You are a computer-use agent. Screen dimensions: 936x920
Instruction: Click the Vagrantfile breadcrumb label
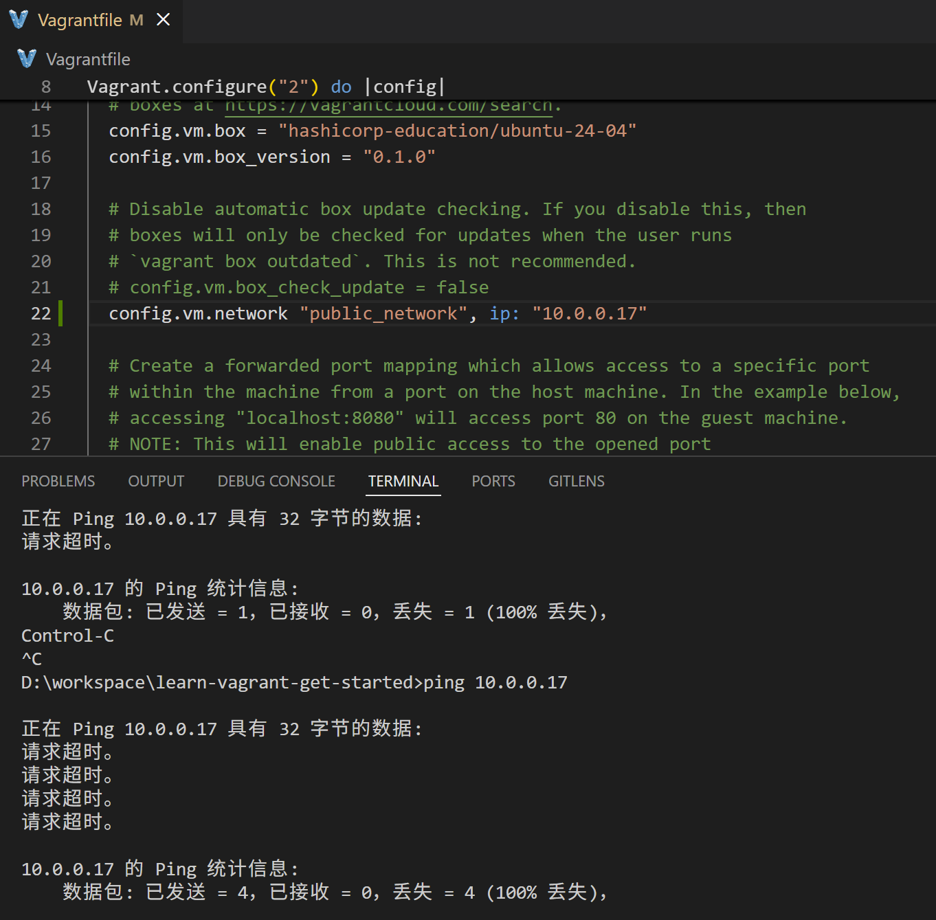(x=88, y=60)
